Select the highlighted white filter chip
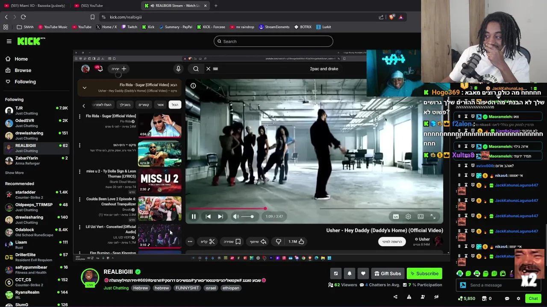 [x=175, y=105]
